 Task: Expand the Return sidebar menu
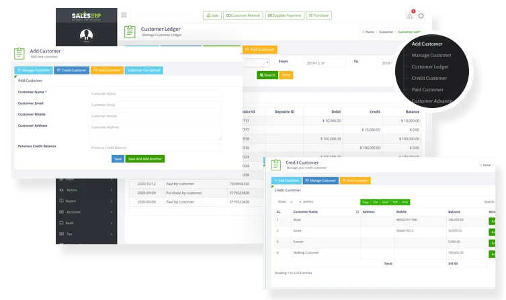pyautogui.click(x=112, y=190)
